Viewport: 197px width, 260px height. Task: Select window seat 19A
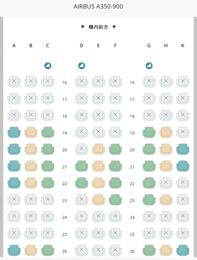pyautogui.click(x=14, y=132)
